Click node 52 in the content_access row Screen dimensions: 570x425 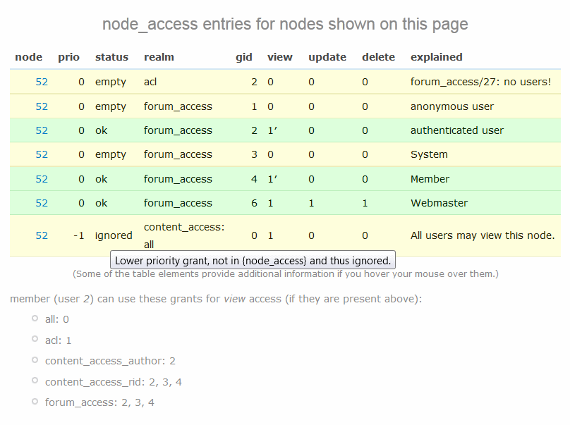[x=42, y=235]
